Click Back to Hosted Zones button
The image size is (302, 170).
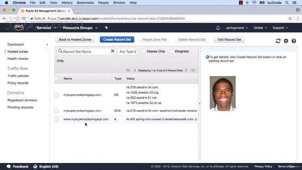click(x=76, y=39)
